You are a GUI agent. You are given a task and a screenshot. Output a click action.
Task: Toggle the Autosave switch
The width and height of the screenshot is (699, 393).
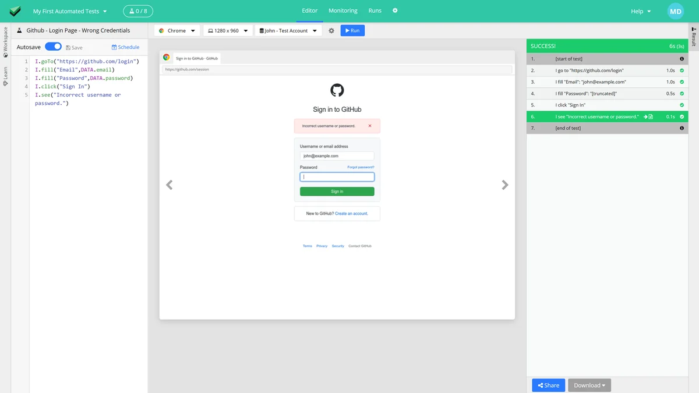pos(53,47)
